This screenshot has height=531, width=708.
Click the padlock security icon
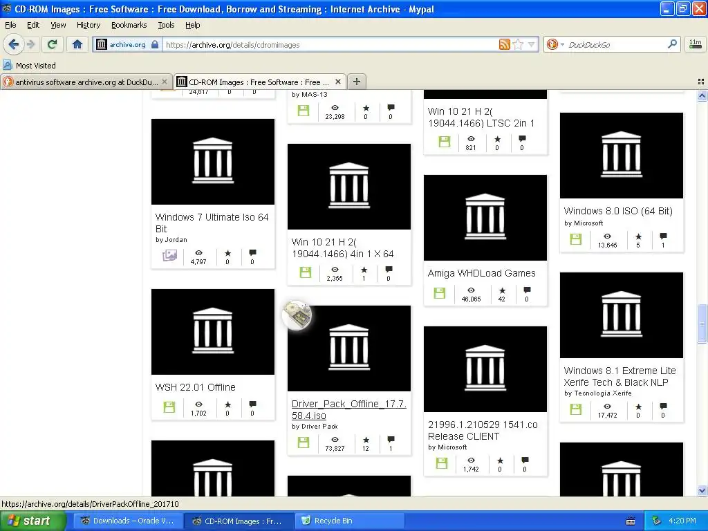click(x=155, y=44)
